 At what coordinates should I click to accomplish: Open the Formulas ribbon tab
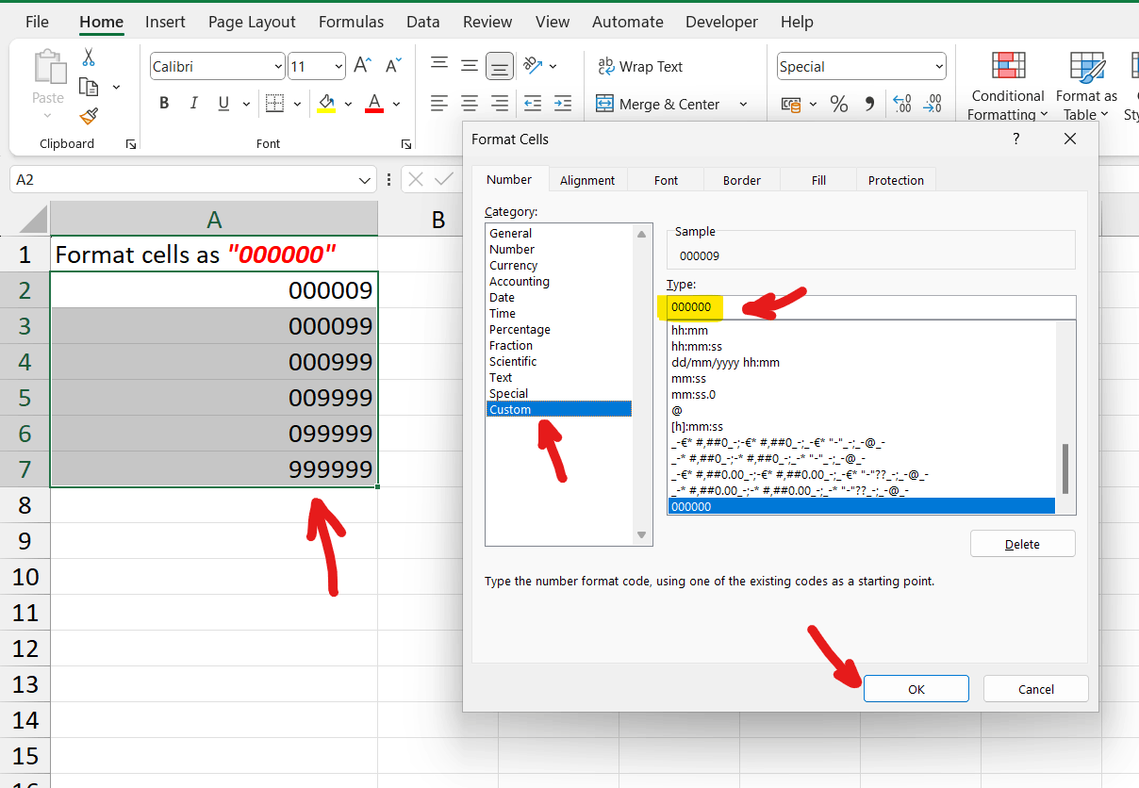click(x=351, y=22)
